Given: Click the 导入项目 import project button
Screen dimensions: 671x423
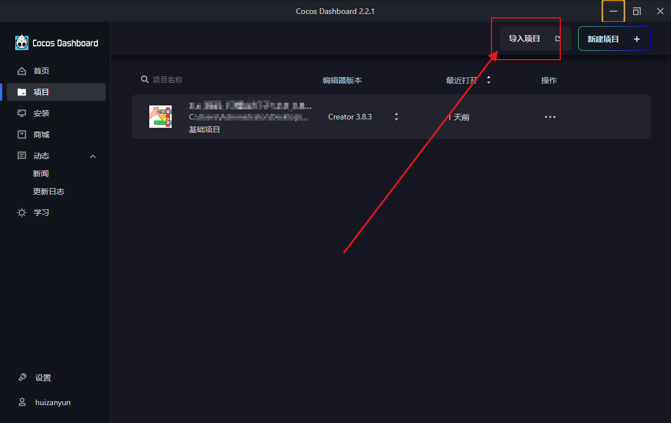Looking at the screenshot, I should tap(535, 39).
